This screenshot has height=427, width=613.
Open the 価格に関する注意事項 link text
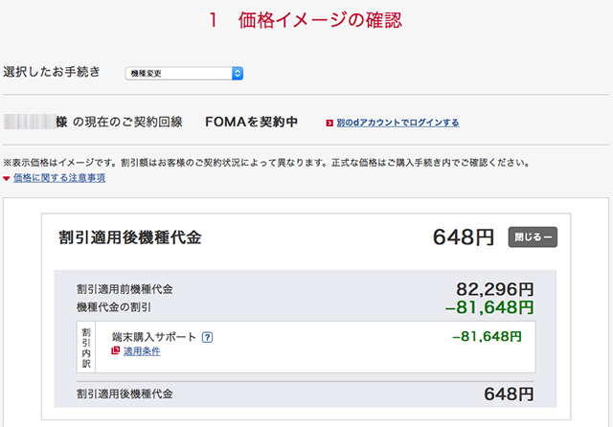pyautogui.click(x=59, y=178)
